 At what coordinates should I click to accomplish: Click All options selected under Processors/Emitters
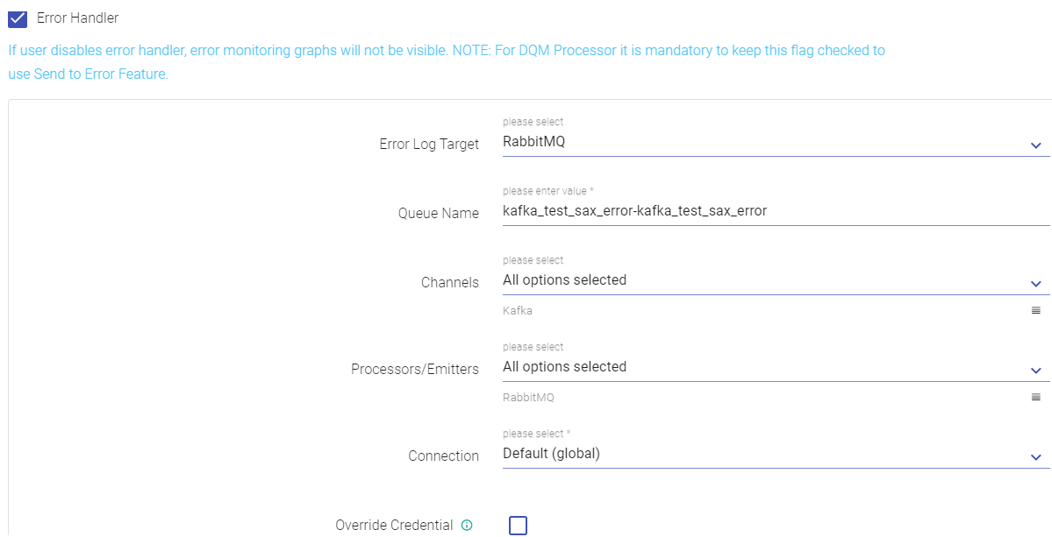pos(564,367)
